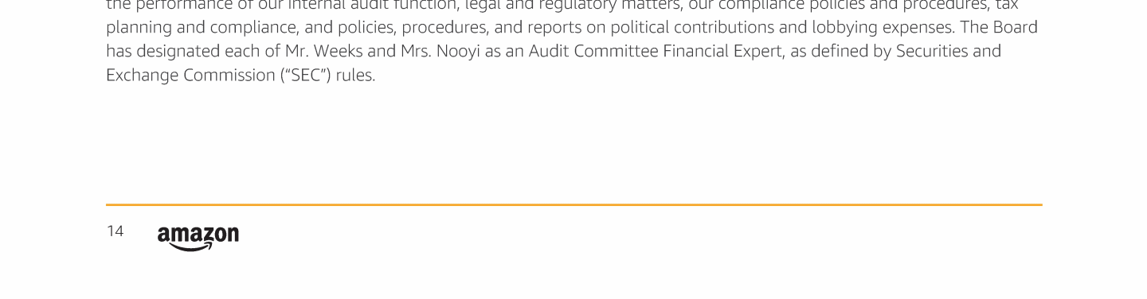The width and height of the screenshot is (1147, 299).
Task: Click the Amazon smile arrow under logo
Action: tap(188, 247)
